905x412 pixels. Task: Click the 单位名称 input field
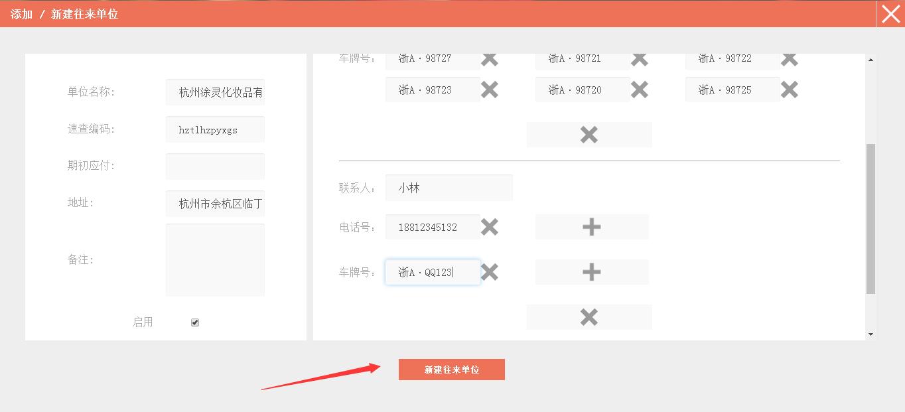click(x=215, y=92)
